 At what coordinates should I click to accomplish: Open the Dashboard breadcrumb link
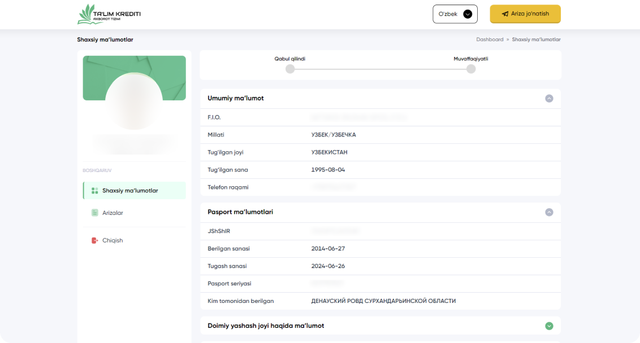490,39
